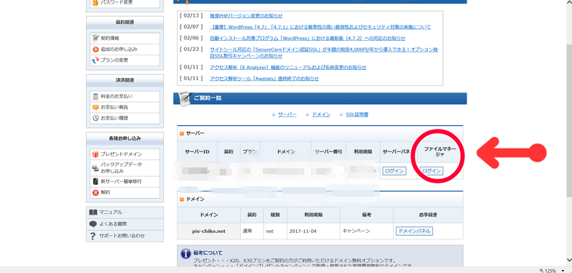The image size is (572, 273).
Task: Open the 125% zoom level dropdown arrow
Action: (563, 271)
